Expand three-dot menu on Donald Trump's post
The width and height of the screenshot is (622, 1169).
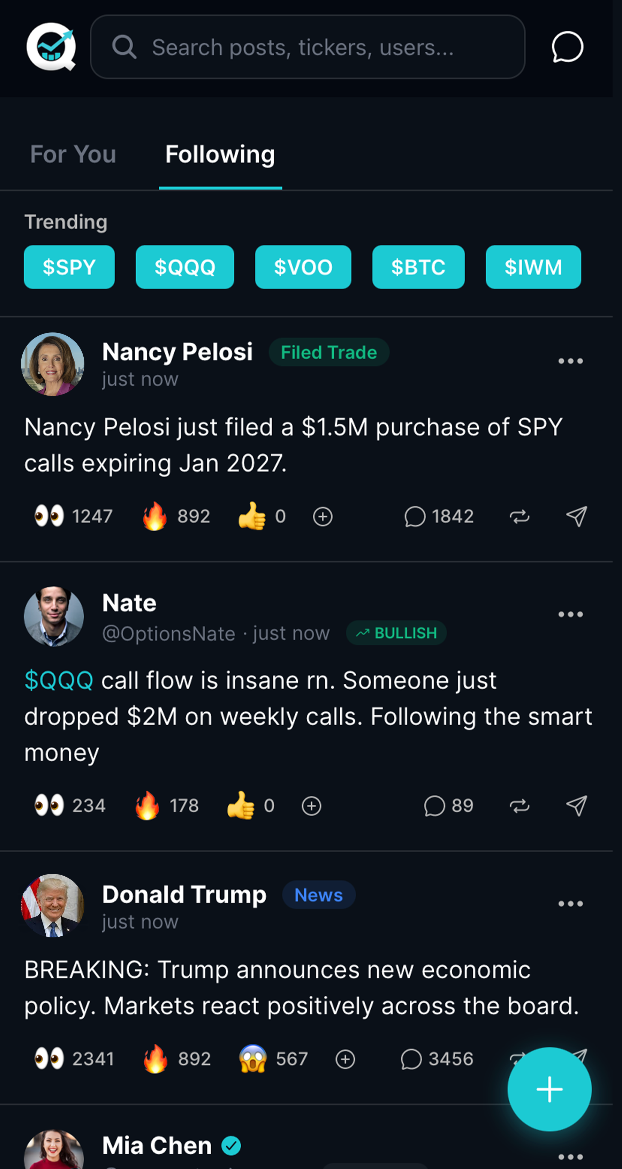pos(570,904)
